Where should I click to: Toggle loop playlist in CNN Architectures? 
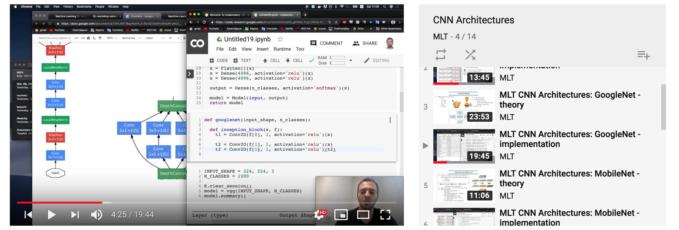pos(441,55)
